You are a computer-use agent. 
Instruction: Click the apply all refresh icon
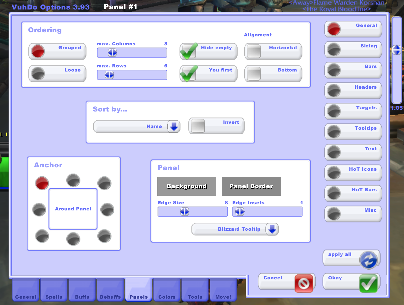(369, 260)
